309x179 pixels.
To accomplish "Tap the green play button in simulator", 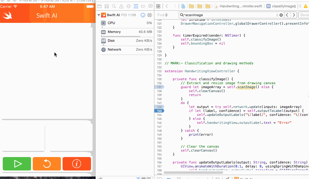I will point(17,164).
